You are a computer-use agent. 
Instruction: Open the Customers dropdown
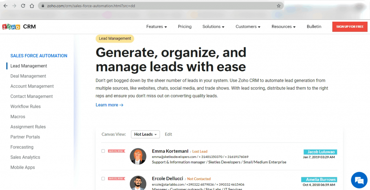[x=248, y=27]
